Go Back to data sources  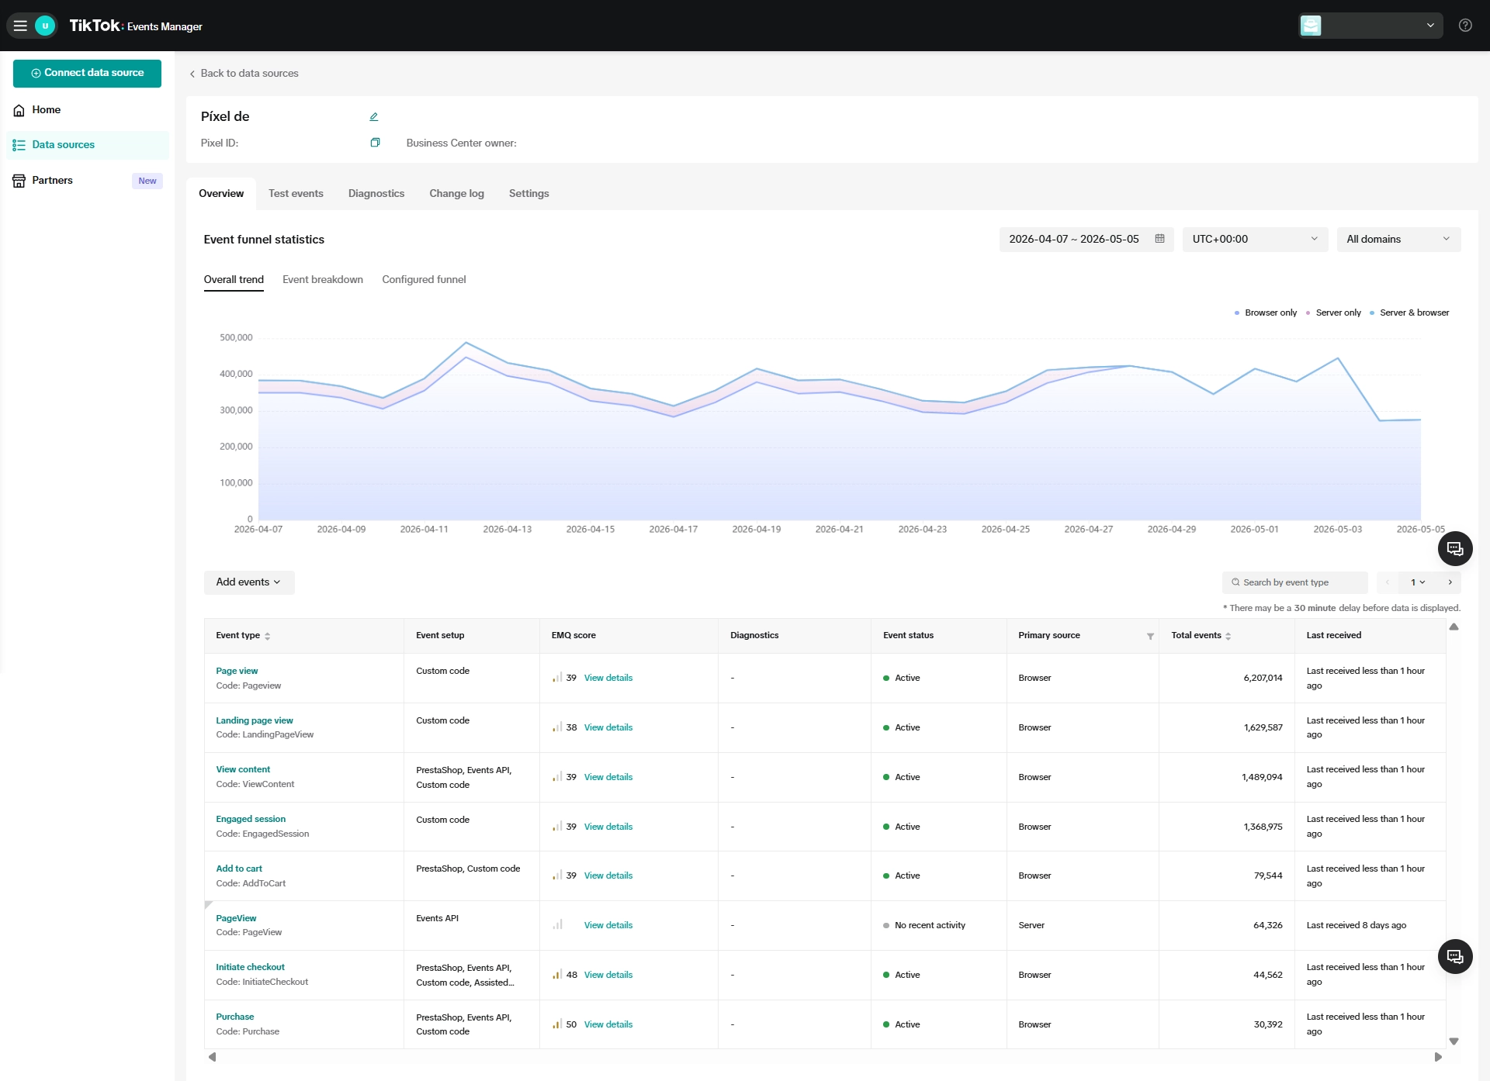(x=244, y=74)
